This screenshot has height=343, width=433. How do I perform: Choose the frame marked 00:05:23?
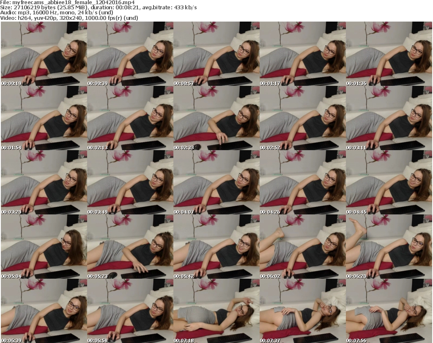click(x=130, y=247)
